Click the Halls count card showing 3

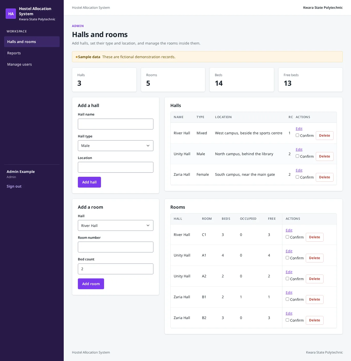click(x=104, y=80)
